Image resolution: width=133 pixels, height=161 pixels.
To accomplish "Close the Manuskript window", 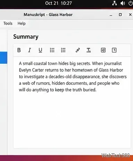I will 130,15.
